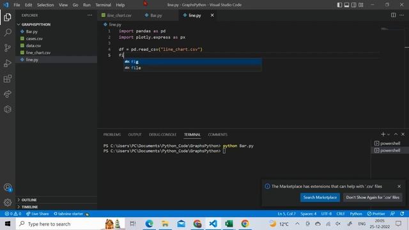The width and height of the screenshot is (409, 230).
Task: Split the editor to the right
Action: point(394,15)
